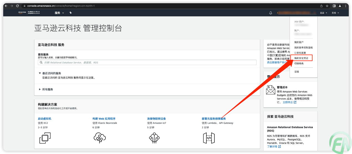The height and width of the screenshot is (154, 352).
Task: Open the 构建 Web 应用程序 link
Action: [104, 119]
